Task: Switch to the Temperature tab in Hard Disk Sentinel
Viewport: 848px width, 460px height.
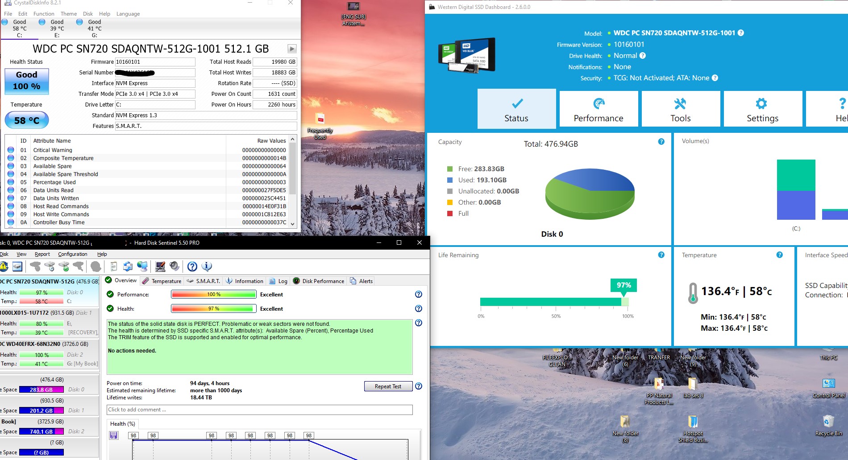Action: tap(162, 281)
